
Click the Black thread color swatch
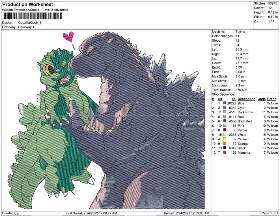(x=225, y=148)
